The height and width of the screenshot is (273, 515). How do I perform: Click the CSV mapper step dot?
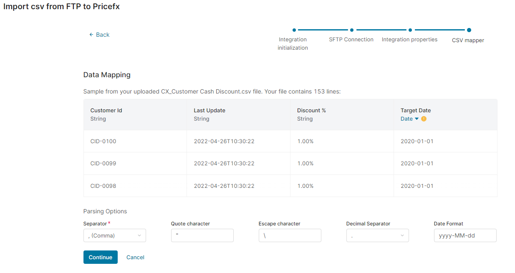point(469,30)
